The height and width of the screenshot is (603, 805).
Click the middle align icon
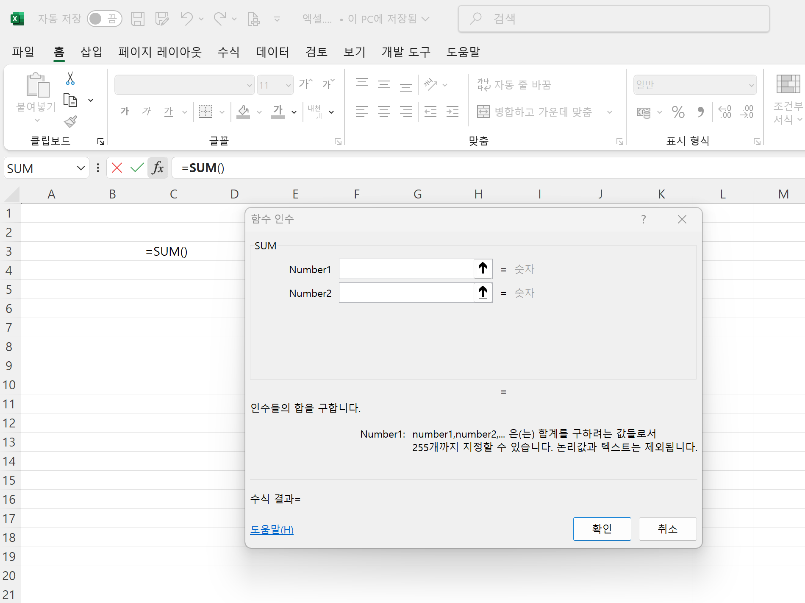click(x=384, y=84)
